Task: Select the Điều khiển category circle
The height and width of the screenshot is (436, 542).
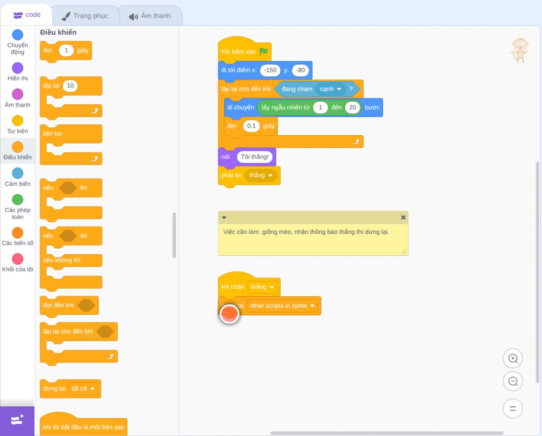Action: [x=18, y=147]
